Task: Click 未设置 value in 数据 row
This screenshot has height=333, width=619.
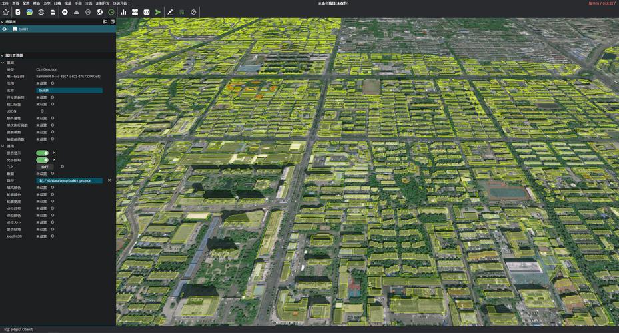Action: pyautogui.click(x=41, y=174)
